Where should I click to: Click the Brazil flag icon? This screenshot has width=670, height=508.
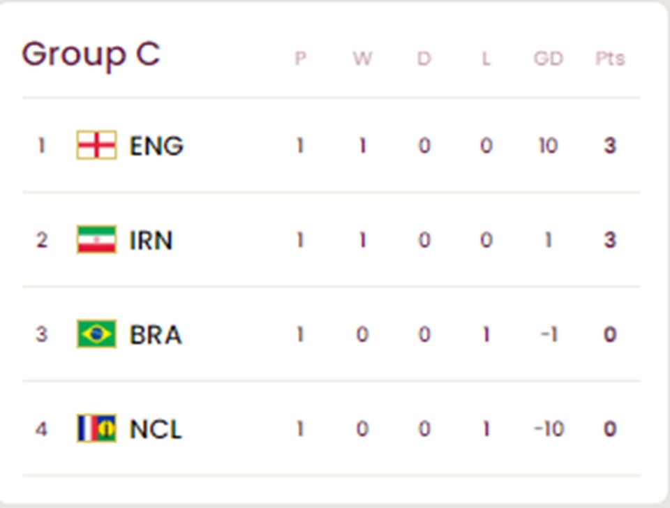[96, 334]
